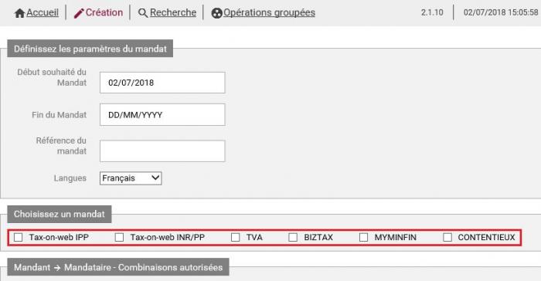Image resolution: width=541 pixels, height=281 pixels.
Task: Check the TVA mandate box
Action: (235, 237)
